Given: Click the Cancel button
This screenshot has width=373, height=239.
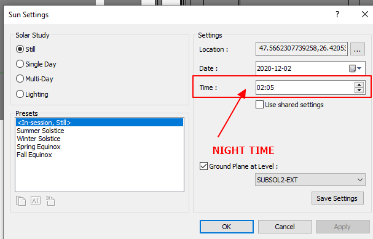Looking at the screenshot, I should point(285,227).
